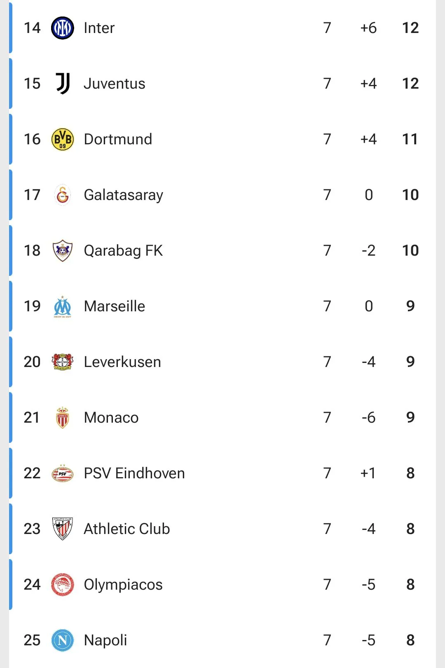Tap the PSV Eindhoven logo
This screenshot has height=668, width=445.
click(63, 473)
